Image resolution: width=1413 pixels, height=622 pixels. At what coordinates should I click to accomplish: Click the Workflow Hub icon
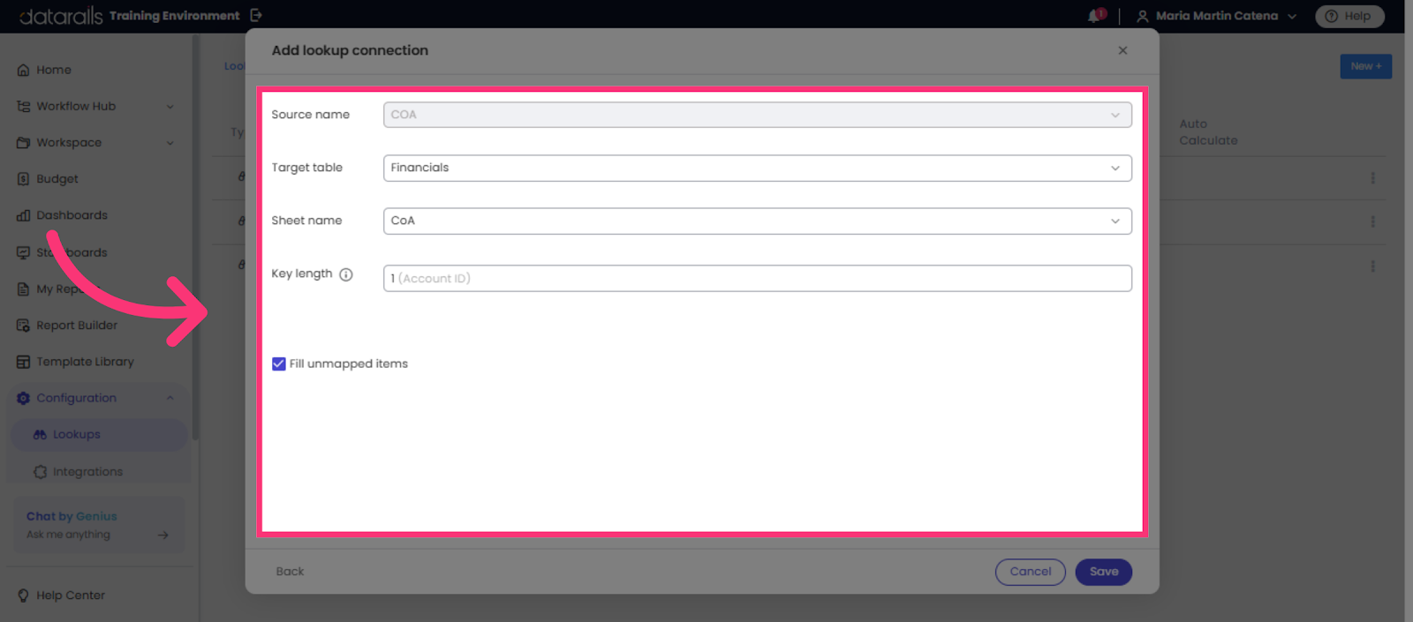[24, 107]
